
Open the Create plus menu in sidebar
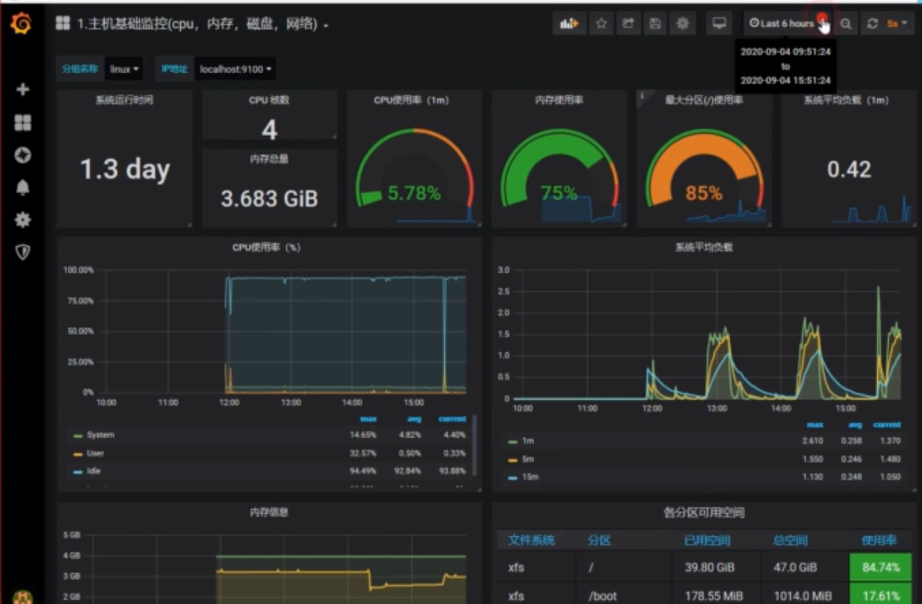coord(22,90)
